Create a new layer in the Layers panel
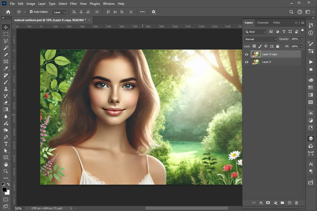Screen dimensions: 317x211 (x=290, y=203)
